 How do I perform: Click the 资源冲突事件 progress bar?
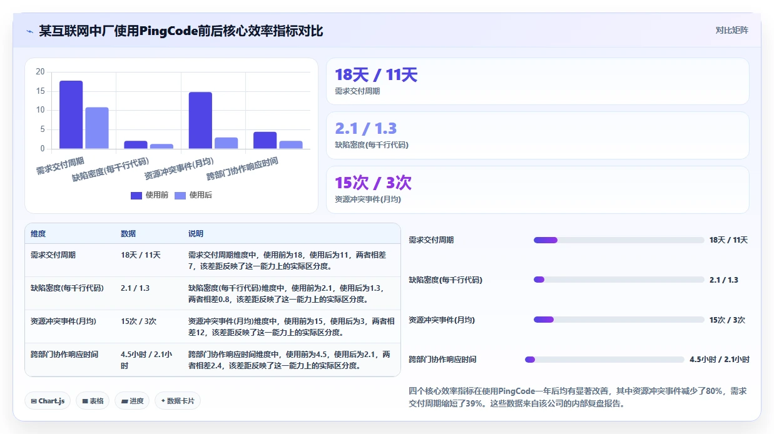tap(619, 320)
